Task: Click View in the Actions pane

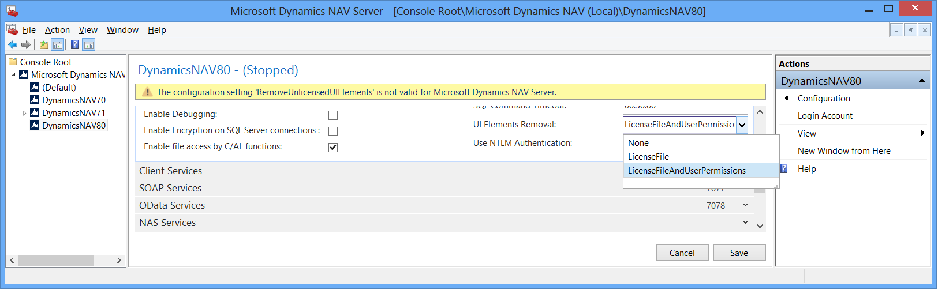Action: click(806, 134)
